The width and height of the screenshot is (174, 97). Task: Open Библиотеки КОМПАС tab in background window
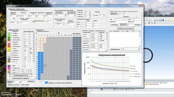107,89
